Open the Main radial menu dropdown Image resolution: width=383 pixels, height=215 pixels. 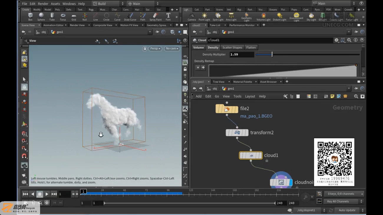coord(143,4)
